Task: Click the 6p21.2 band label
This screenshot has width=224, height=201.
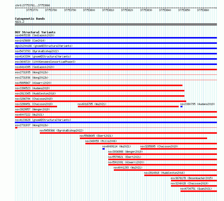Action: pos(20,22)
